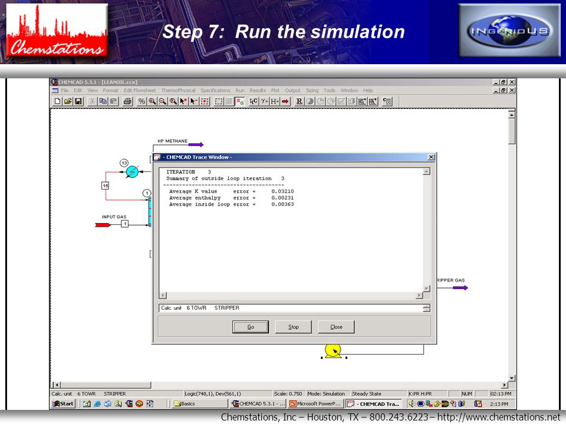Click the Windows Start button
566x424 pixels.
point(63,404)
